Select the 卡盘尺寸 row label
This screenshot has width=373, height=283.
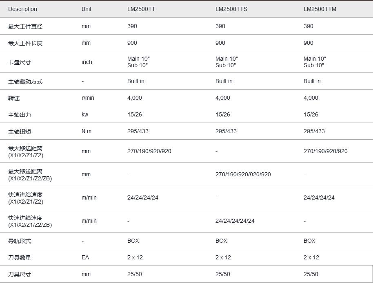tap(20, 62)
